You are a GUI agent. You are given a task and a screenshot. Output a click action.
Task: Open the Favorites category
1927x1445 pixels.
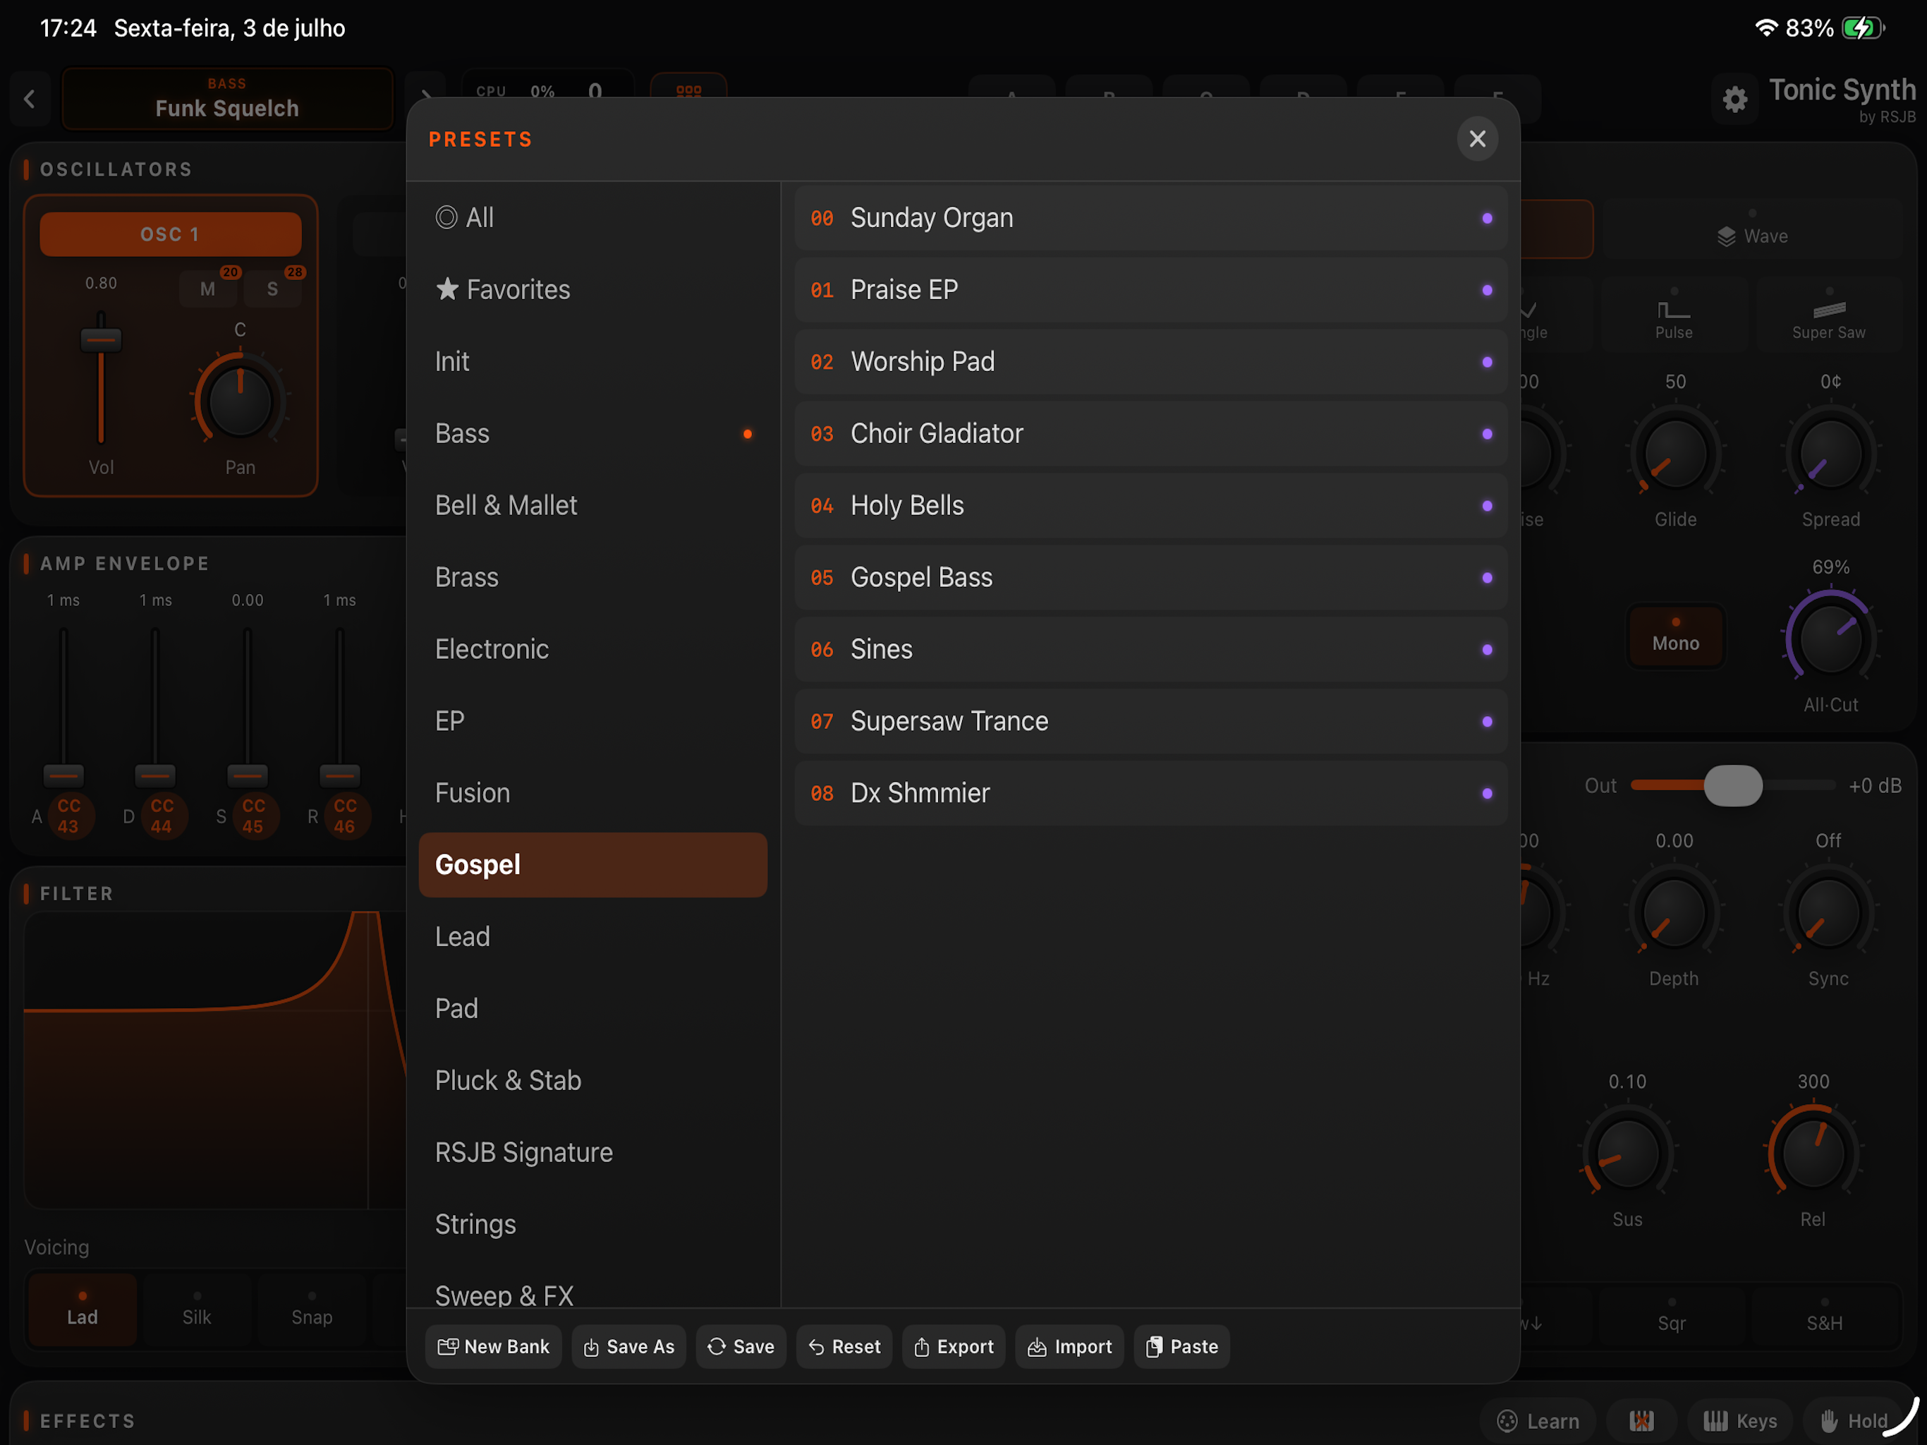coord(592,289)
